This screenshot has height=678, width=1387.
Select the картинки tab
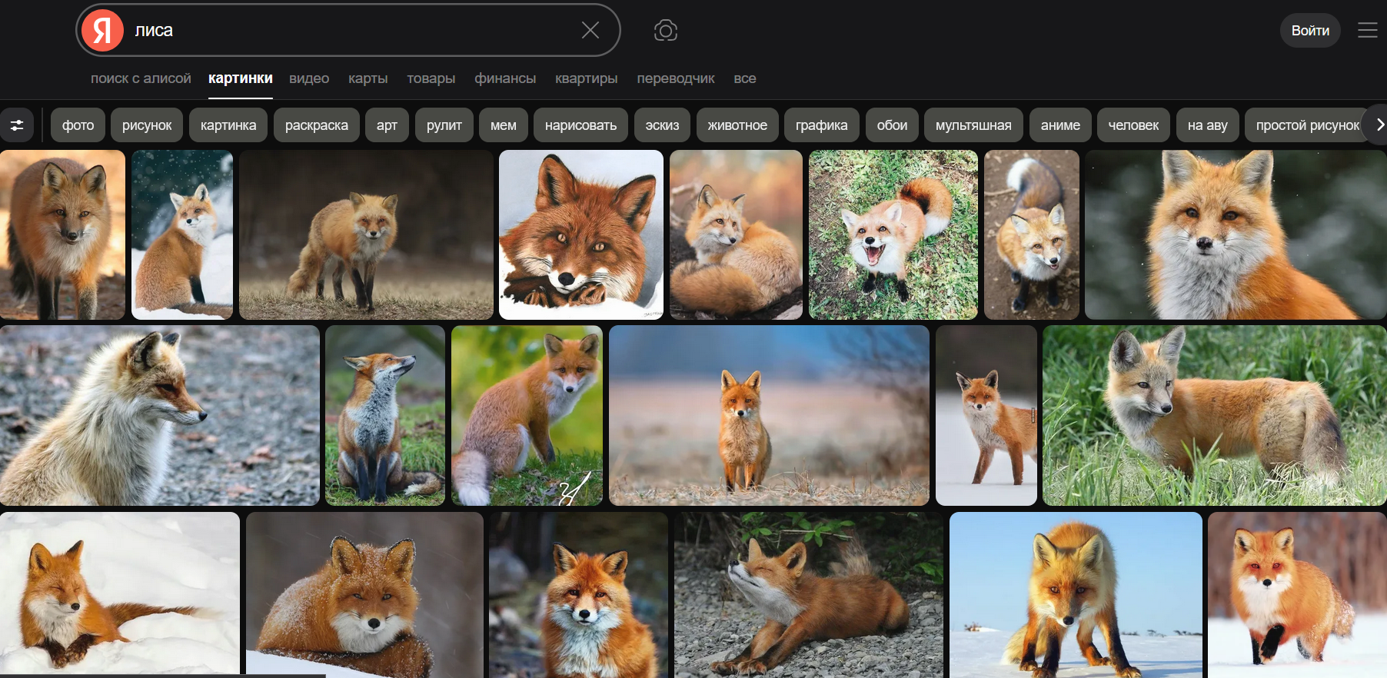[241, 78]
